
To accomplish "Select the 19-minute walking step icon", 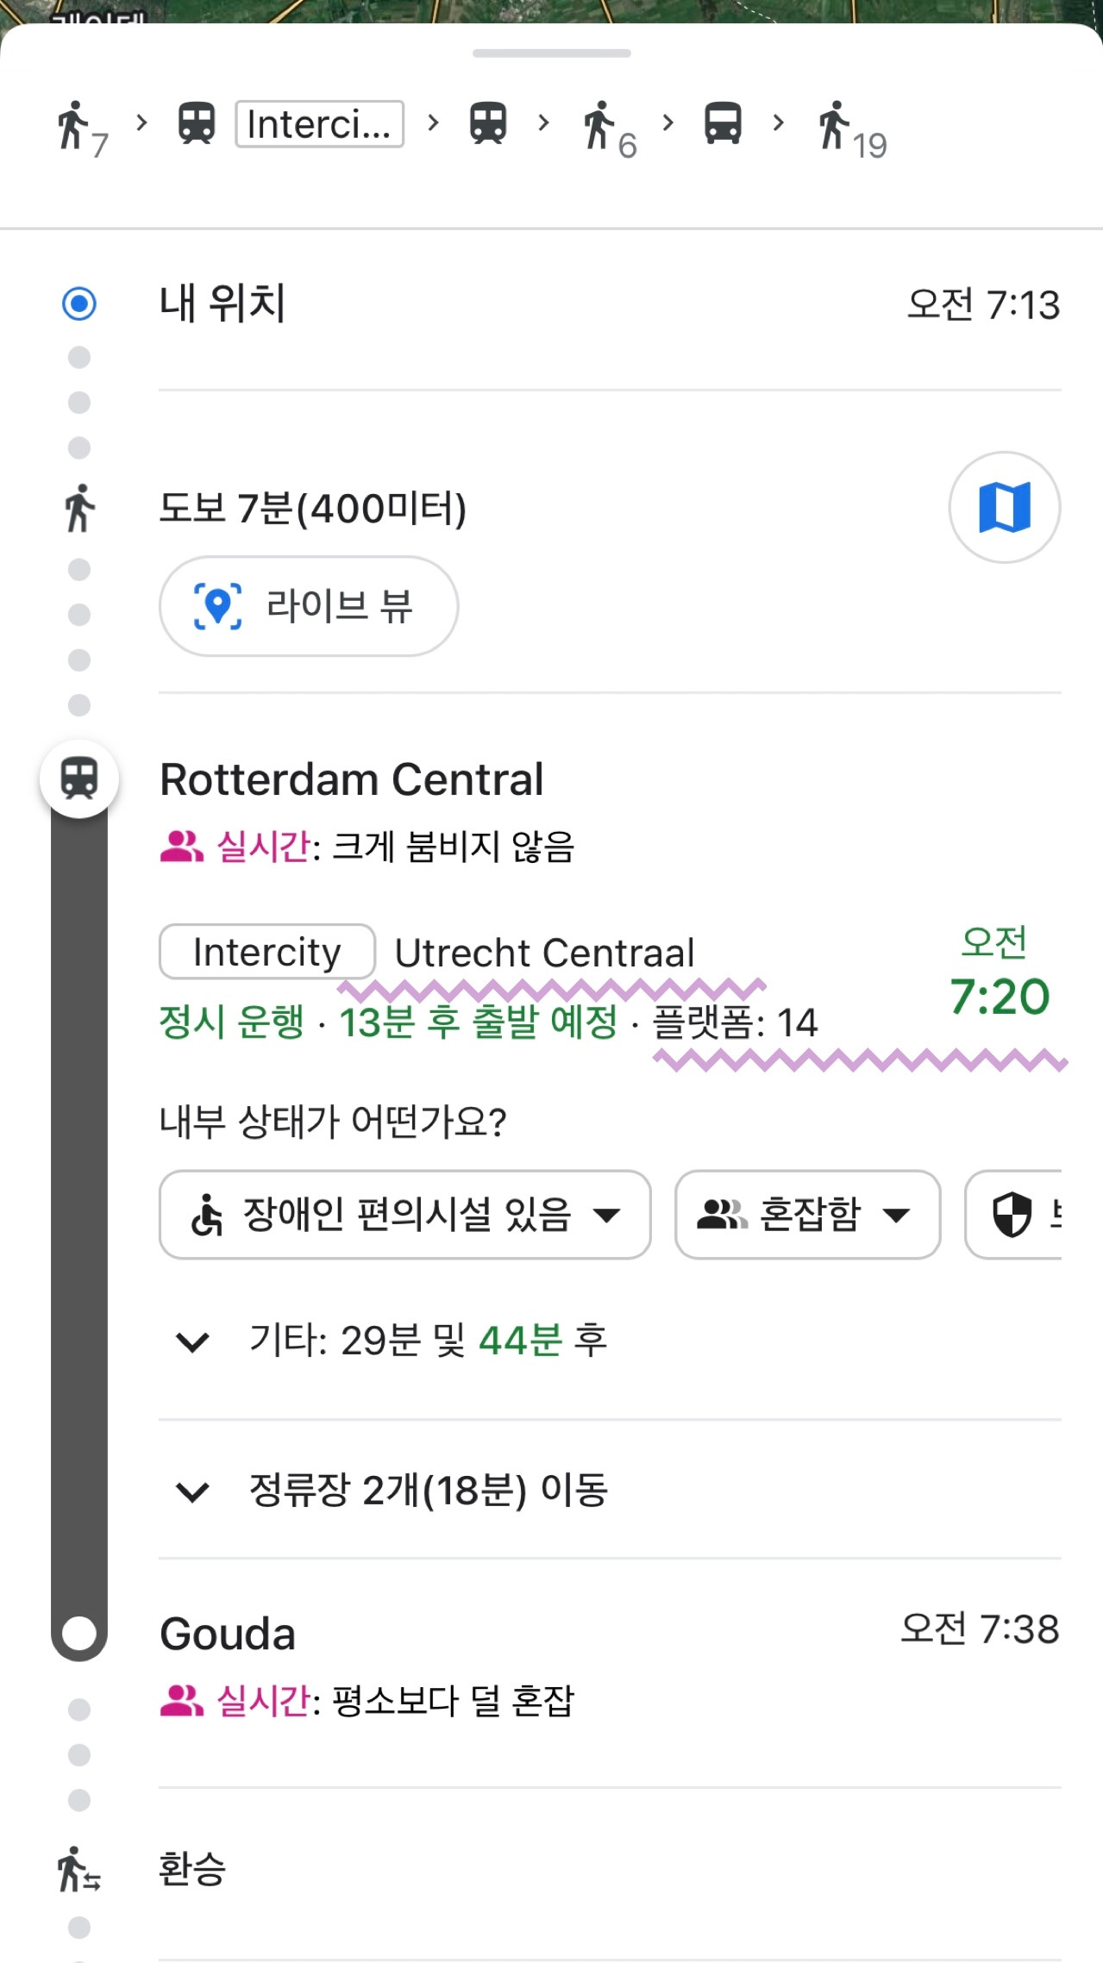I will coord(851,130).
